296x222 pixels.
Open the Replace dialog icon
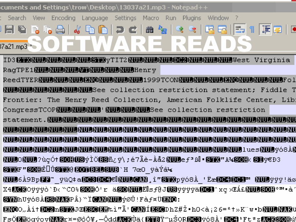click(163, 30)
